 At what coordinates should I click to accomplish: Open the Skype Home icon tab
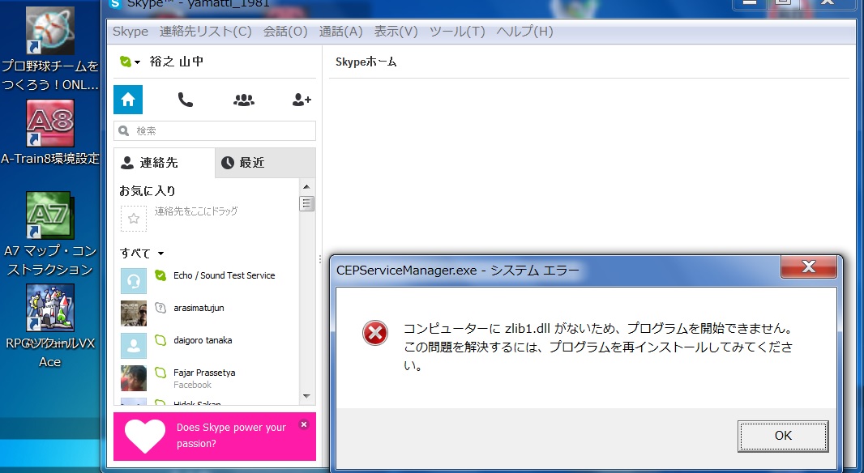pos(128,100)
